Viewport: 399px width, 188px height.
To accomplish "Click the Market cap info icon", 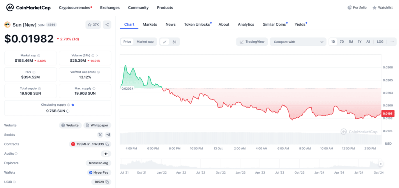I will point(39,55).
